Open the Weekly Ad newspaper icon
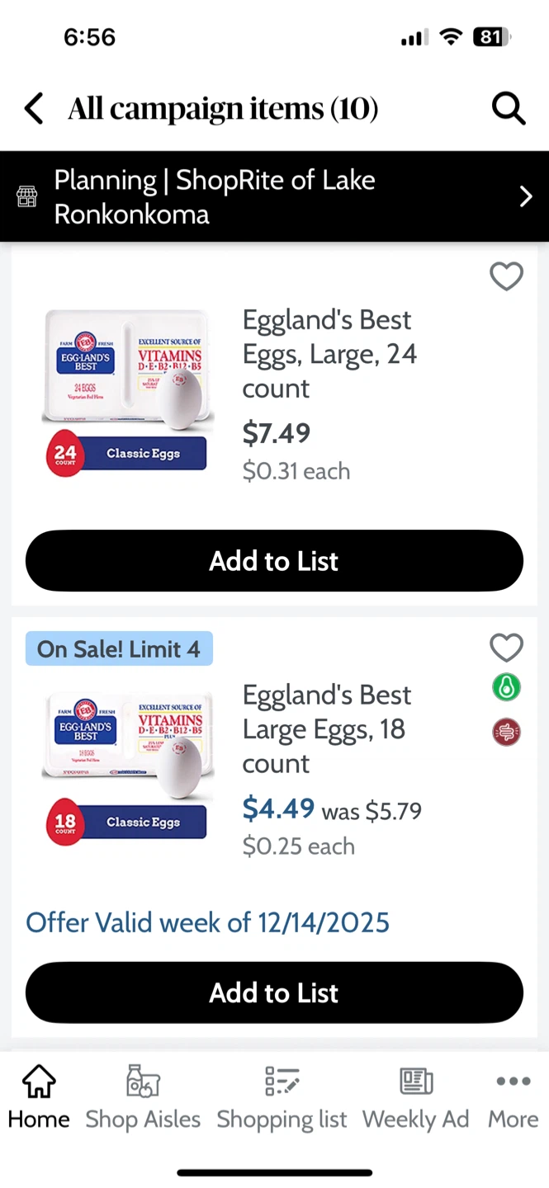 416,1081
